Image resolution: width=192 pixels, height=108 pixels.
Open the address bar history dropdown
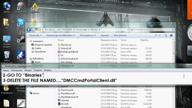point(128,30)
